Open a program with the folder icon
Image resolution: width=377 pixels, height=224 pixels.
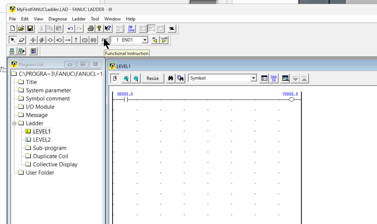coord(21,28)
